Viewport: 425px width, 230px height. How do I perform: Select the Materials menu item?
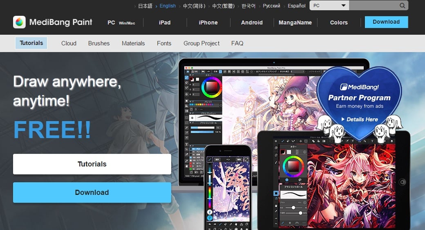133,43
